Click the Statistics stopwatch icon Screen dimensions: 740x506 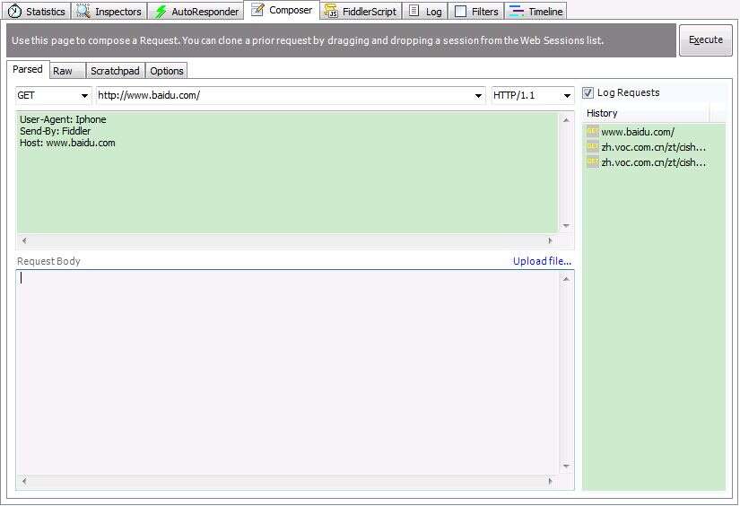pos(14,11)
